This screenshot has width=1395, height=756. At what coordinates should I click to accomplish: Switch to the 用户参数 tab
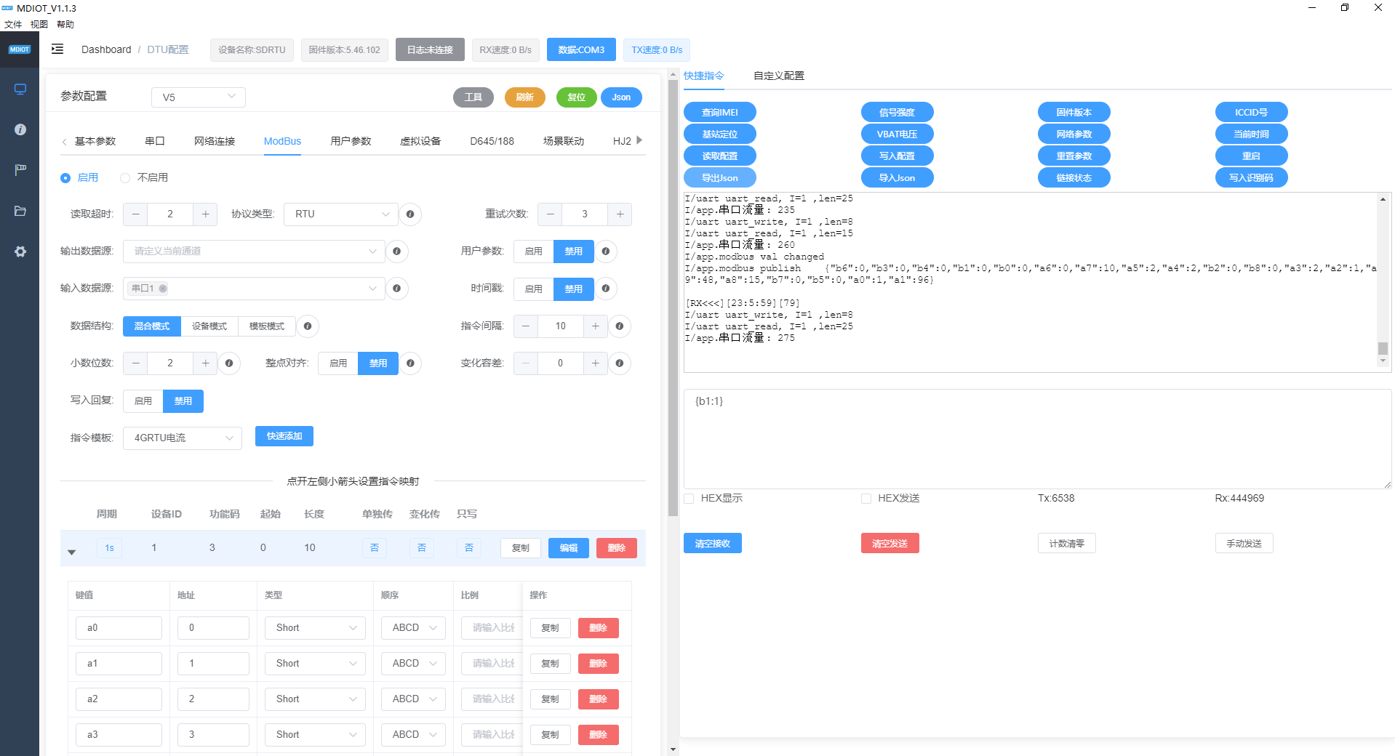[x=351, y=141]
